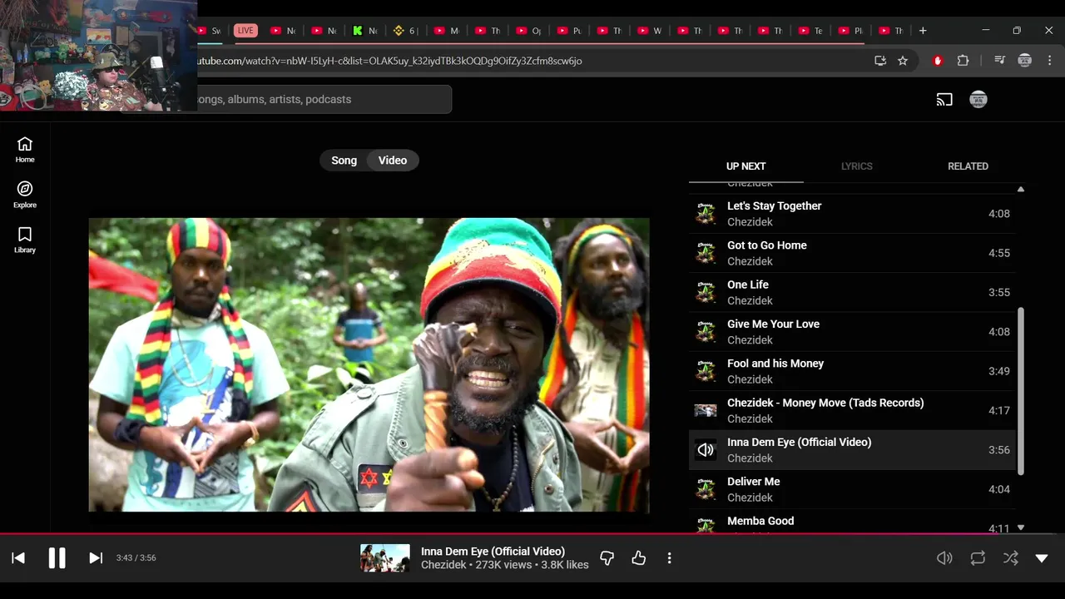Screen dimensions: 1065x599
Task: Click the Money Move video thumbnail in queue
Action: [706, 410]
